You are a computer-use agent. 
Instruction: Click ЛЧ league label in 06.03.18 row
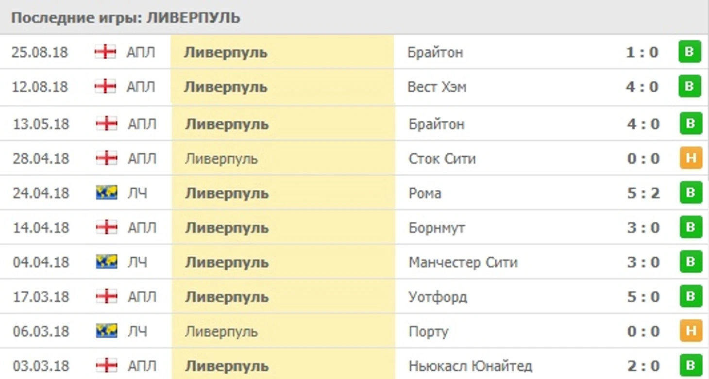[137, 331]
